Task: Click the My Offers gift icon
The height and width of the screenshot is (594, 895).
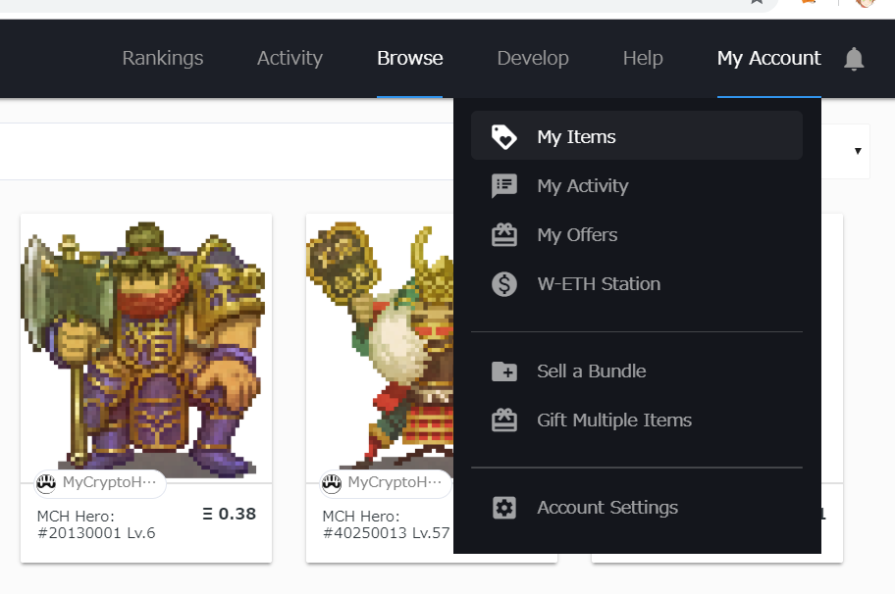Action: (503, 234)
